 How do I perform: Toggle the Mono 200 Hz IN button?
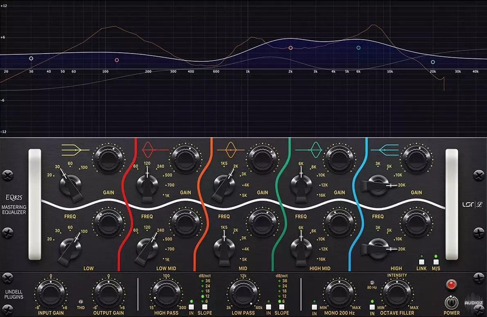tap(314, 307)
